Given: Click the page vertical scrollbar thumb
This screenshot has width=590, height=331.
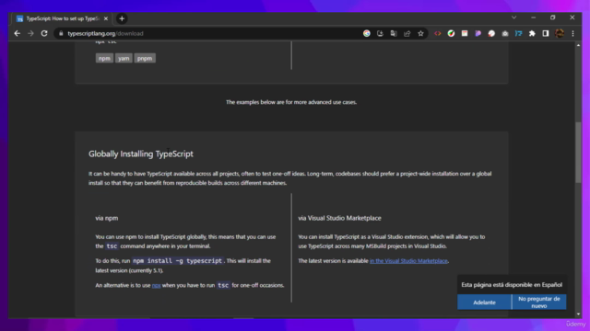Looking at the screenshot, I should [578, 153].
